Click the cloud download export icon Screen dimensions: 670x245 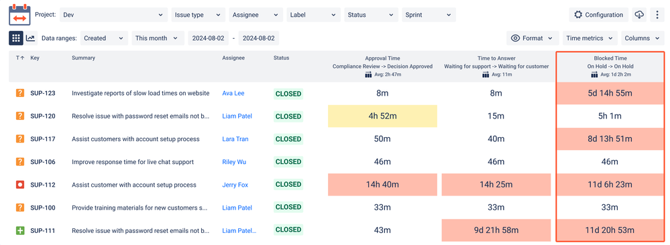point(639,15)
